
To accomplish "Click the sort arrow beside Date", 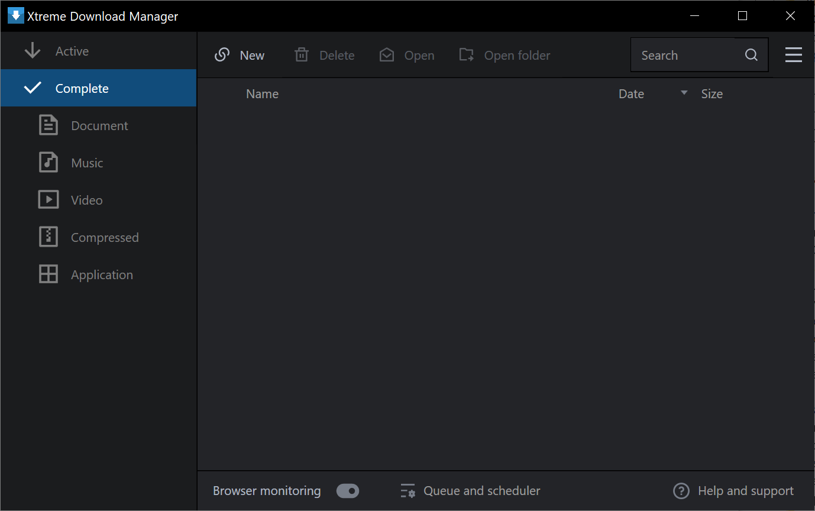I will tap(684, 93).
